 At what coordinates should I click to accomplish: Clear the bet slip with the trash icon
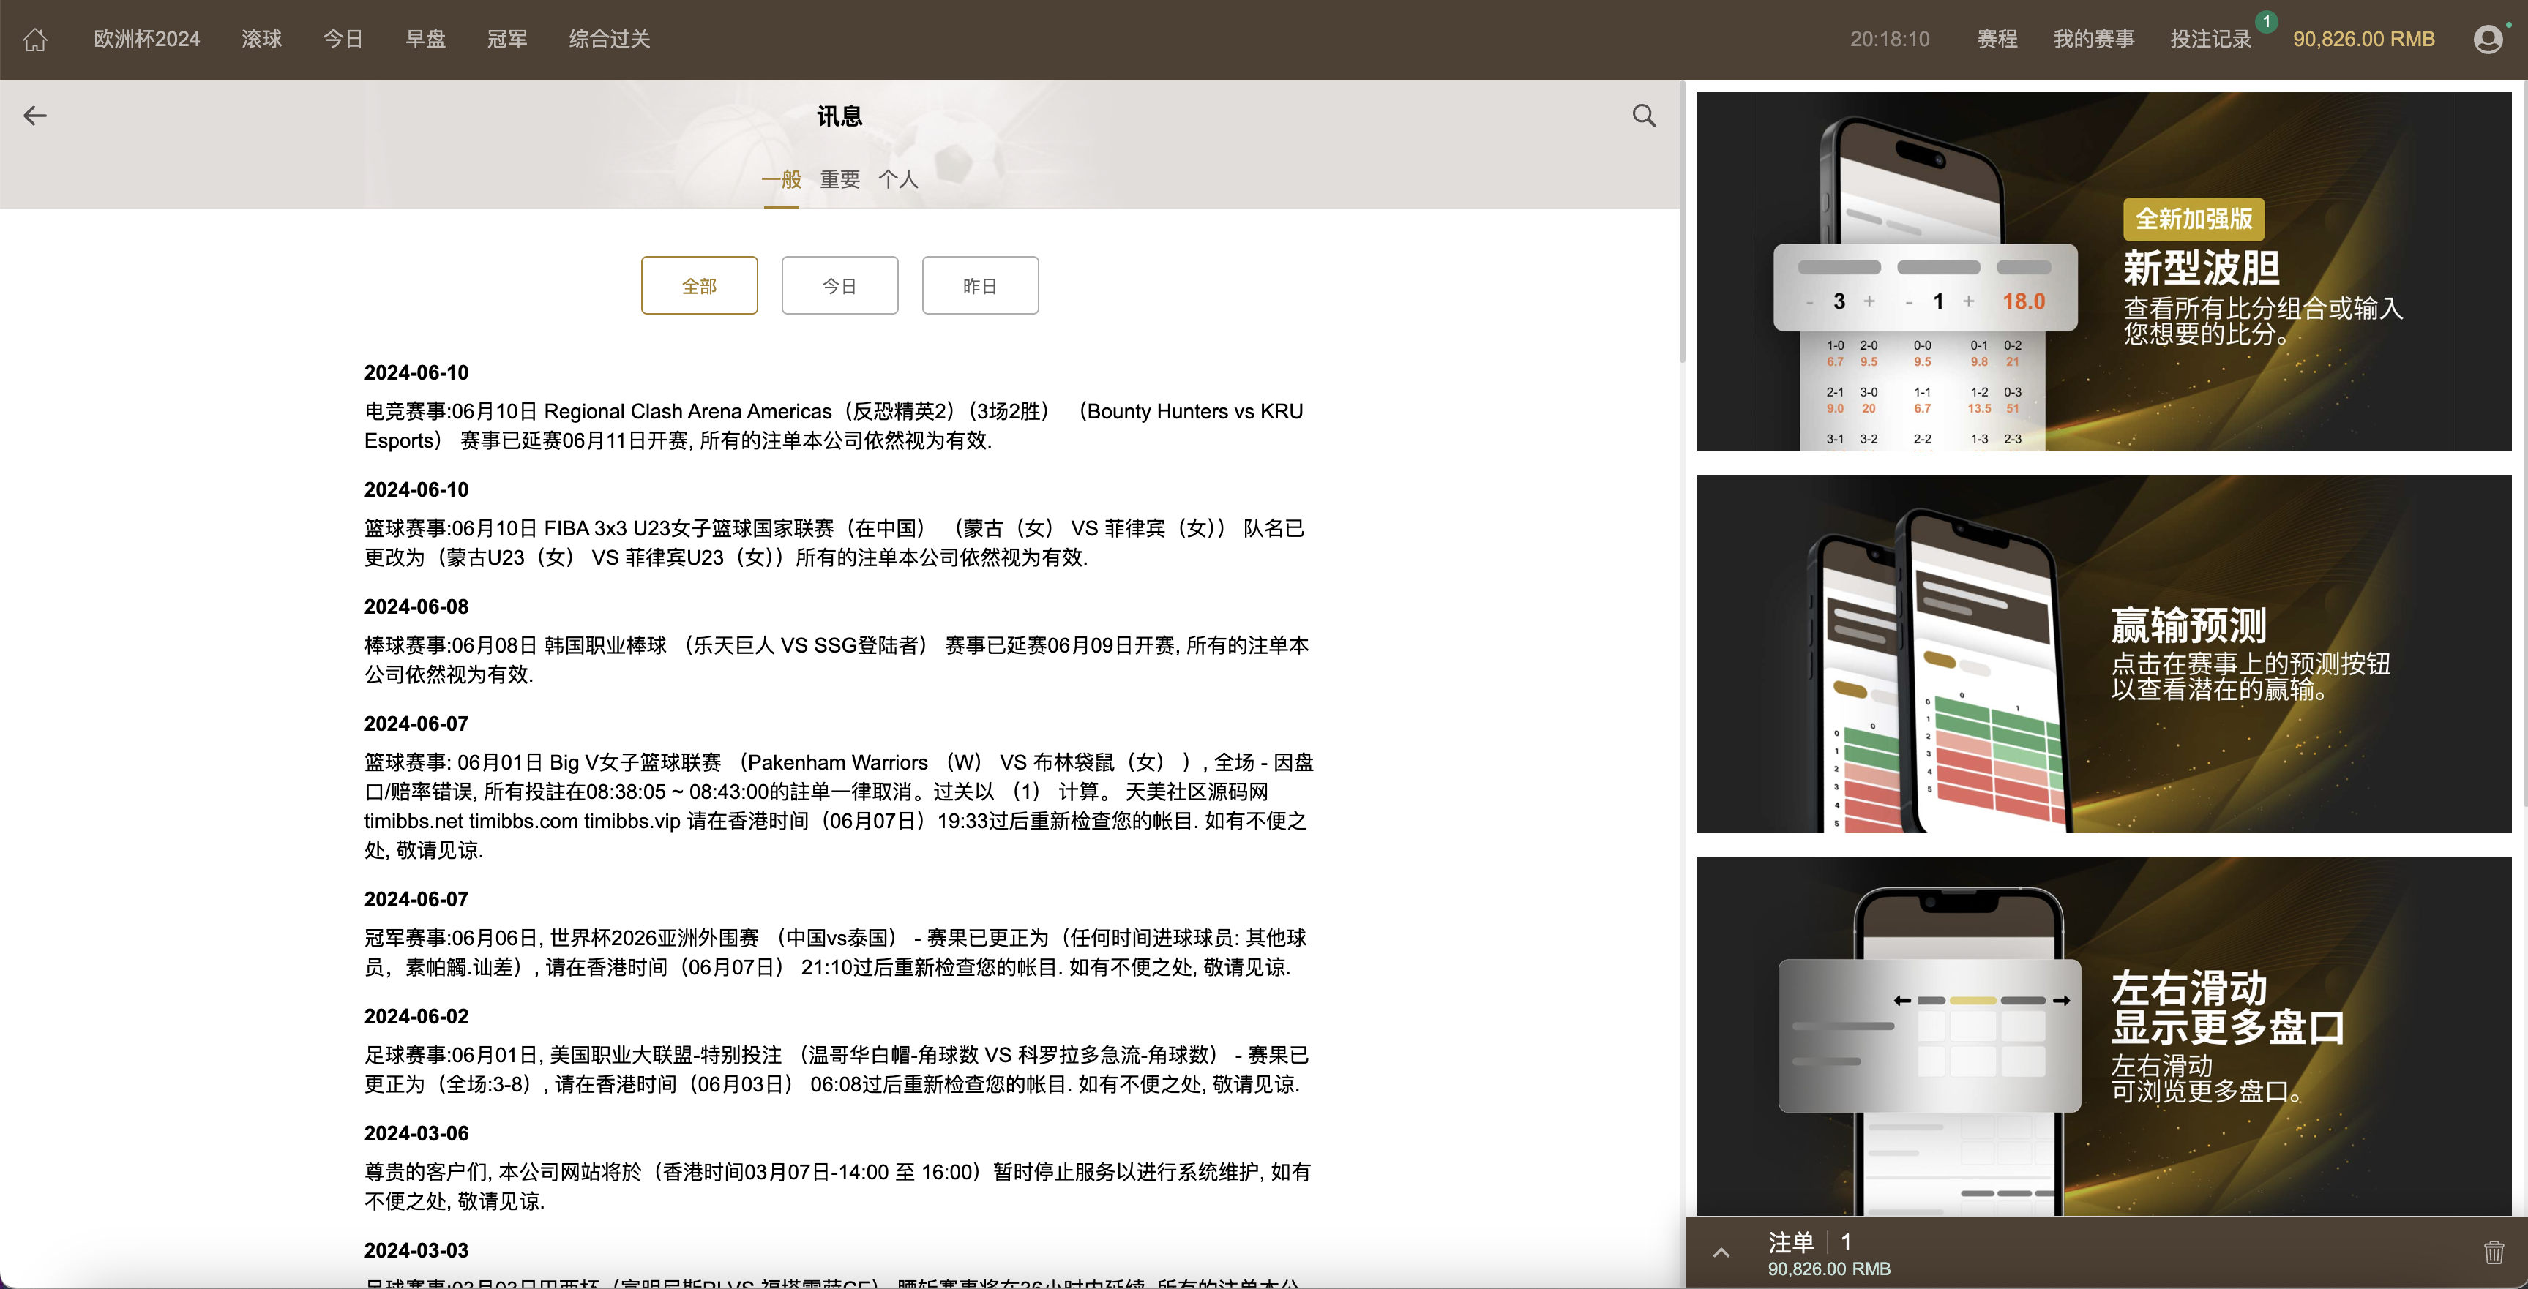pos(2496,1252)
